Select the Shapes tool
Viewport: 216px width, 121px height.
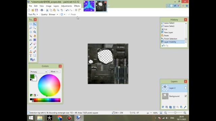pyautogui.click(x=33, y=59)
